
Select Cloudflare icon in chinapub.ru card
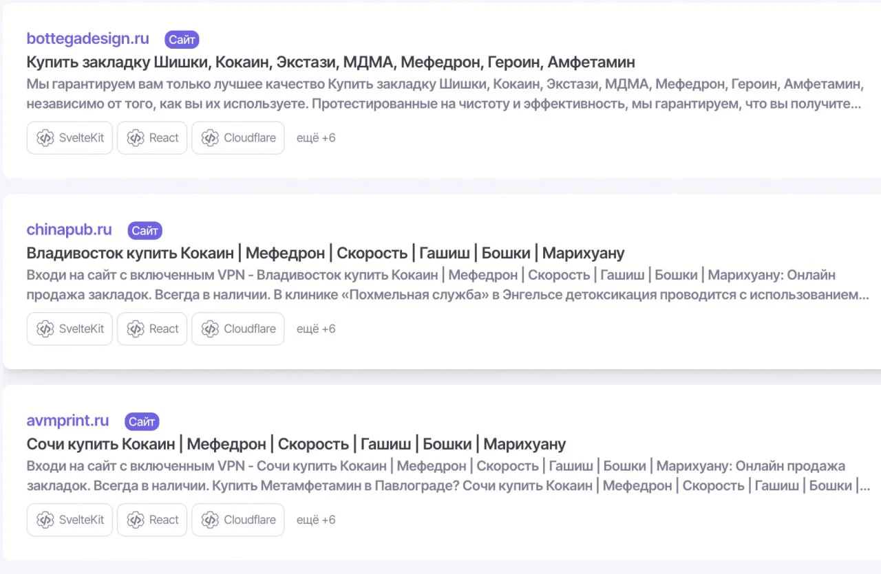(x=210, y=329)
